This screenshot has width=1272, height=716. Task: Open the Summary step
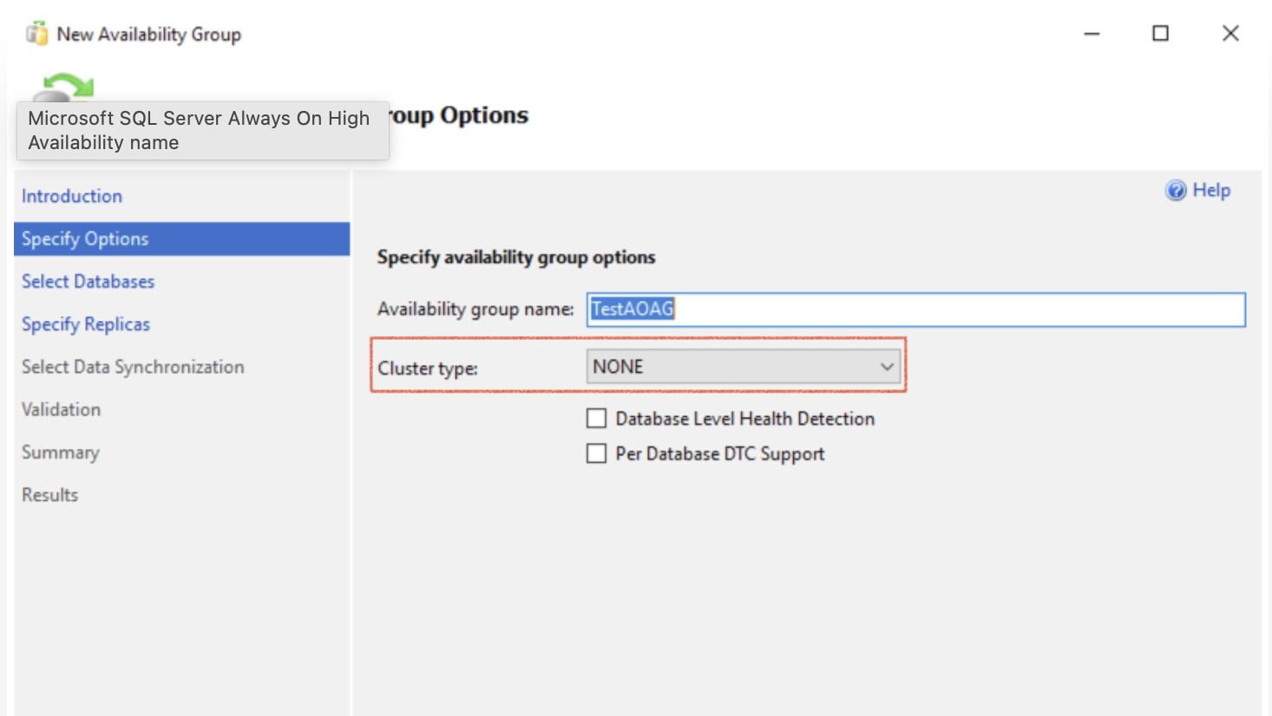[60, 452]
